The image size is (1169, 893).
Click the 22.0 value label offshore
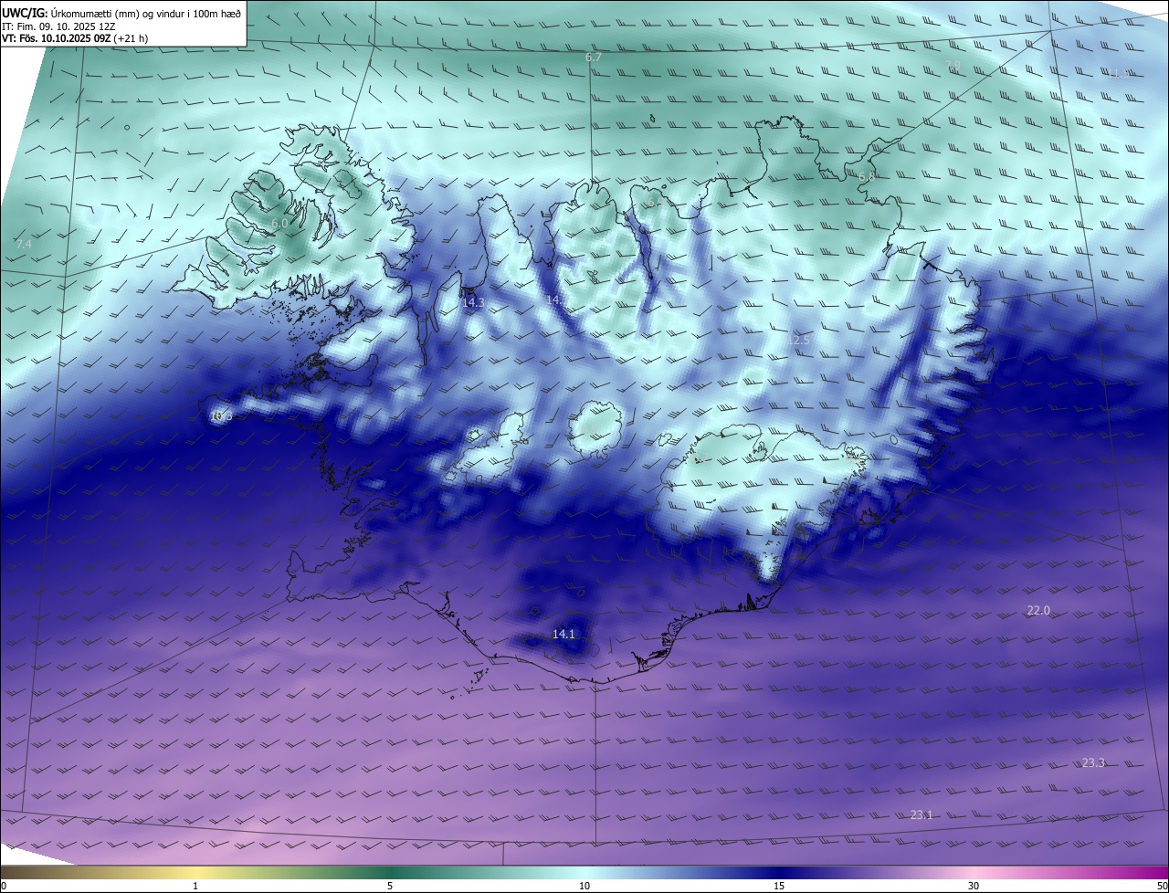click(1038, 610)
